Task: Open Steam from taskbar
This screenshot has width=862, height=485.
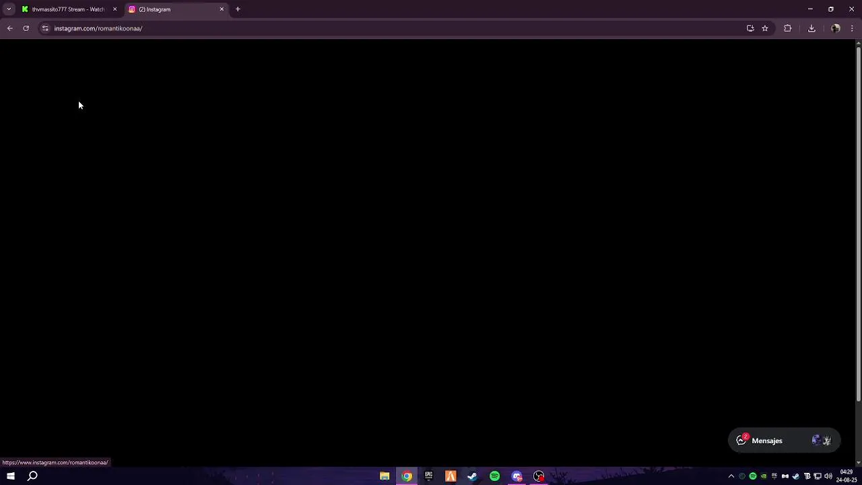Action: (x=473, y=476)
